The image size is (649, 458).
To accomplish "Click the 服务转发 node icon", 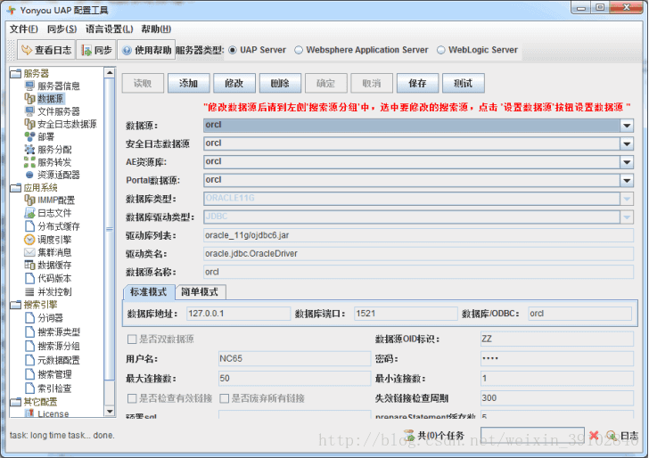I will pos(29,162).
